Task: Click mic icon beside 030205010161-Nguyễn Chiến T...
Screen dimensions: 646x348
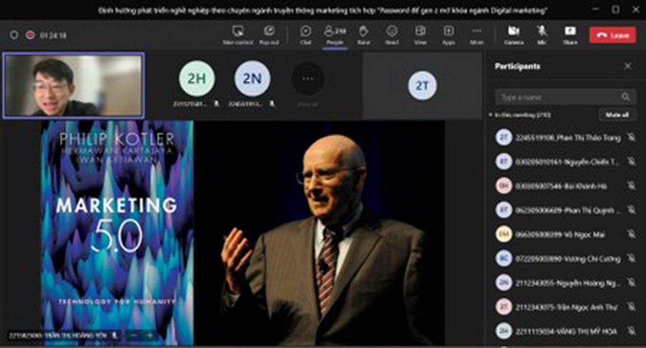Action: (x=631, y=161)
